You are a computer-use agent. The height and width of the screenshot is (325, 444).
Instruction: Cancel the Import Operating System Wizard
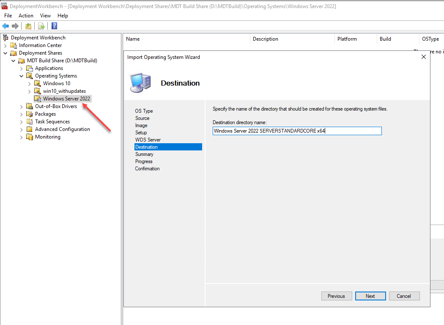404,296
